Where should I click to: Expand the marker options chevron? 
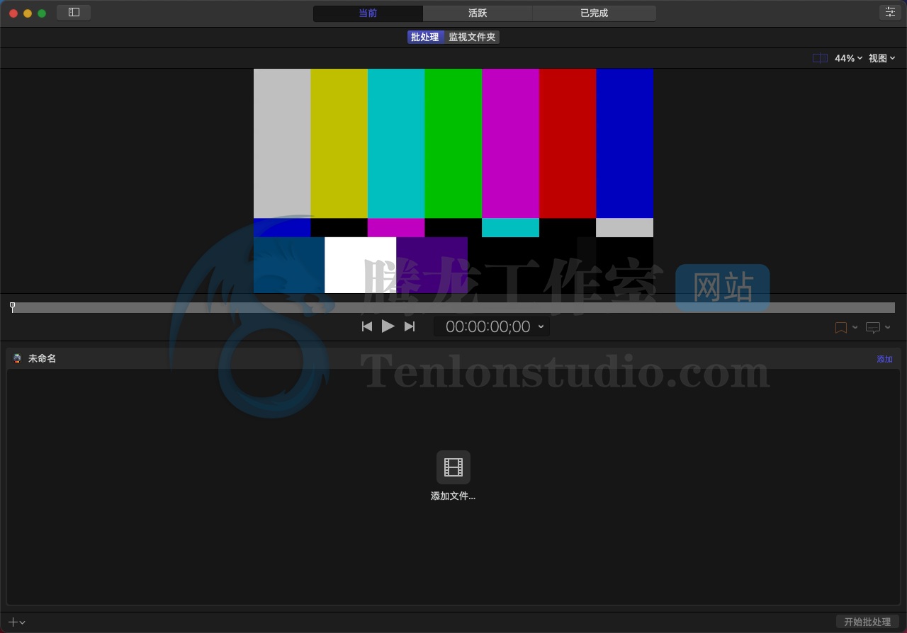[x=855, y=327]
